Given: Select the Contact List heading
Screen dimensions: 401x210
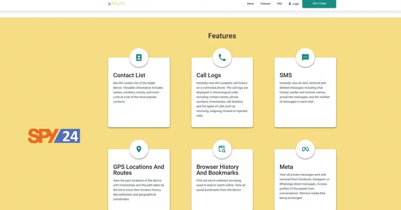Looking at the screenshot, I should click(129, 75).
